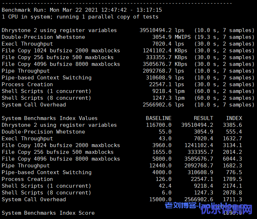The image size is (257, 219).
Task: Click the BASELINE column header
Action: 158,118
